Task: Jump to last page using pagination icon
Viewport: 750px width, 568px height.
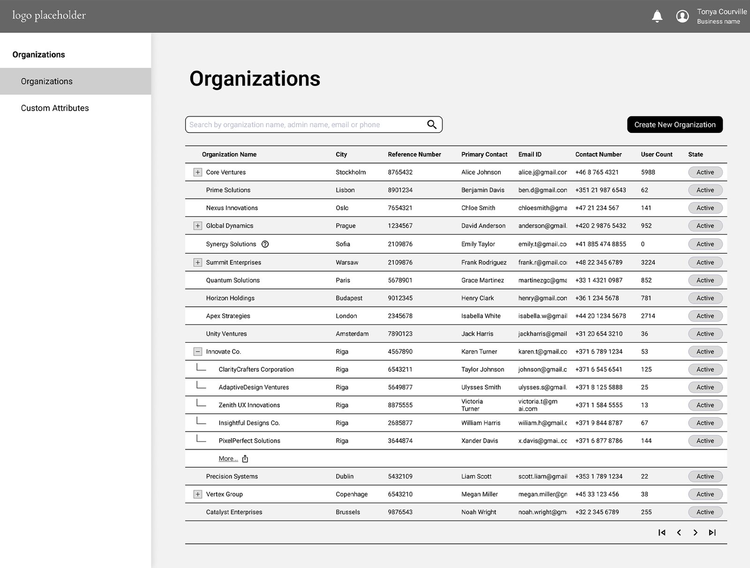Action: 712,532
